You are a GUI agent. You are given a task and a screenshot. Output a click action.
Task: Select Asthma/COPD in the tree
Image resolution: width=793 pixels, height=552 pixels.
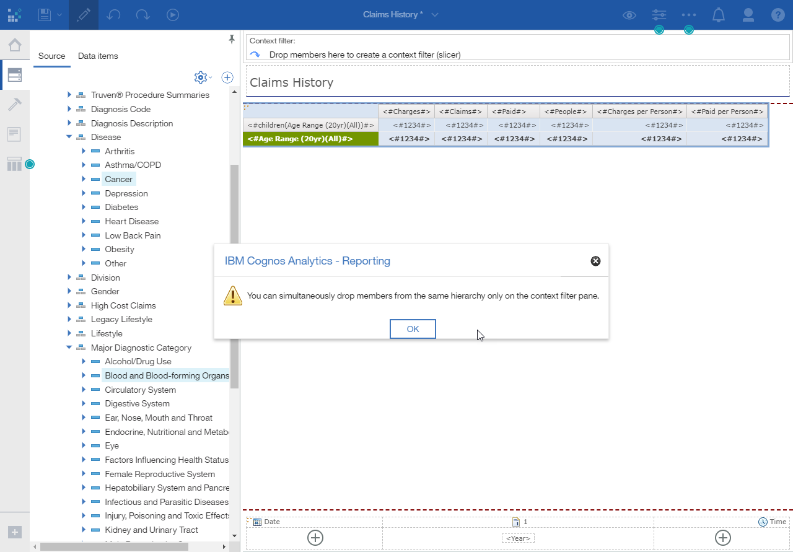[133, 165]
